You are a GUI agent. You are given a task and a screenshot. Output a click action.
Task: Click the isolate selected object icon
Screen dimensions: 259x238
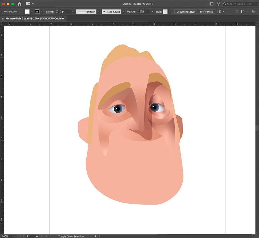point(237,11)
